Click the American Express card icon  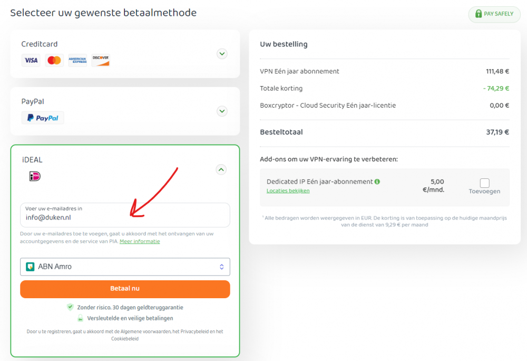77,60
